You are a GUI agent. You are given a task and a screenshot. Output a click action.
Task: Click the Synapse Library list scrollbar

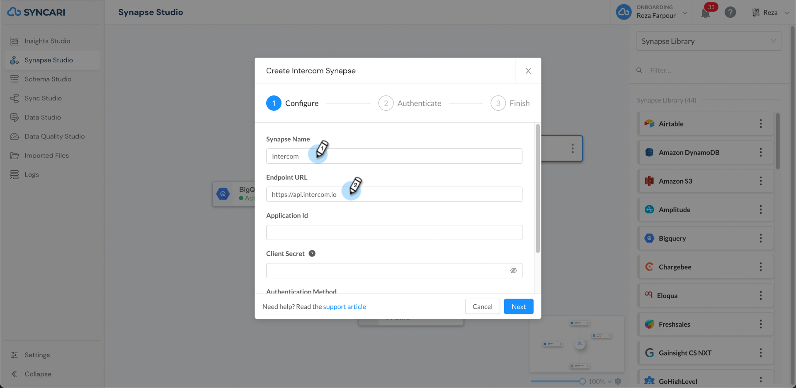[x=778, y=141]
